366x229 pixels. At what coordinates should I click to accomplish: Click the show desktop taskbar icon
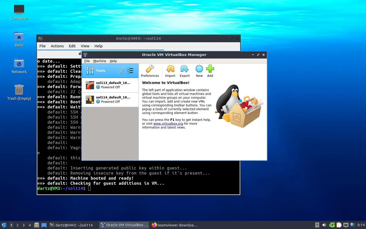[44, 225]
